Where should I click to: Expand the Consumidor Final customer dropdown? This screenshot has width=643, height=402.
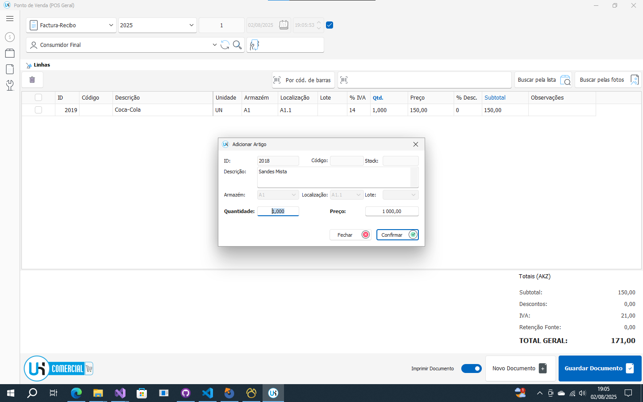point(214,45)
